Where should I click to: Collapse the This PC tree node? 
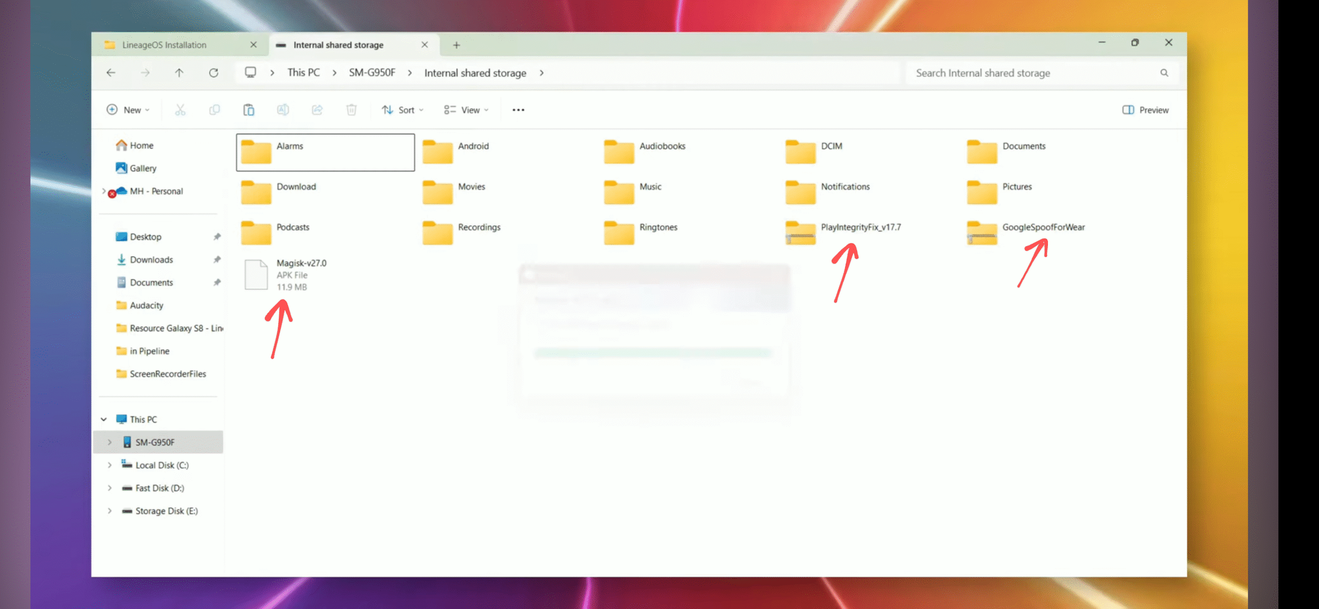(x=104, y=419)
